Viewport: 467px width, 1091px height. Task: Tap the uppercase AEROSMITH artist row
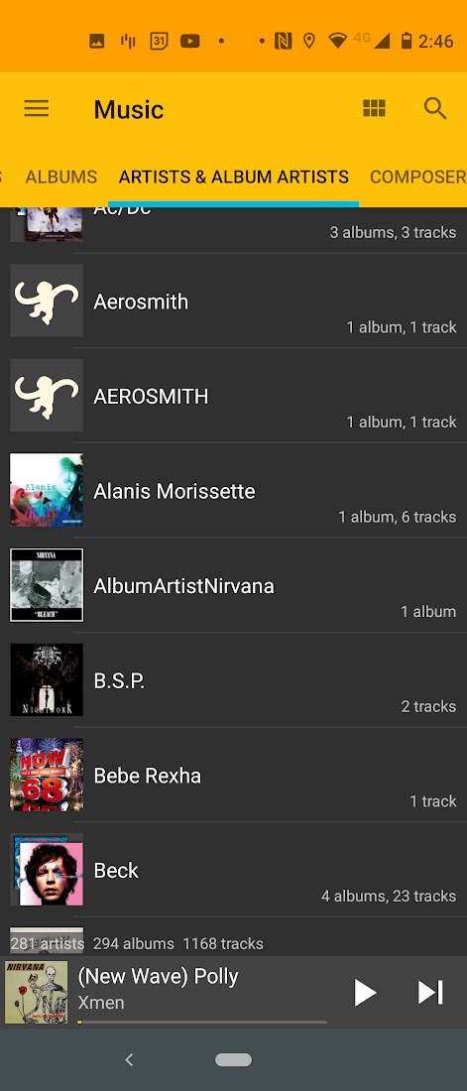[234, 396]
